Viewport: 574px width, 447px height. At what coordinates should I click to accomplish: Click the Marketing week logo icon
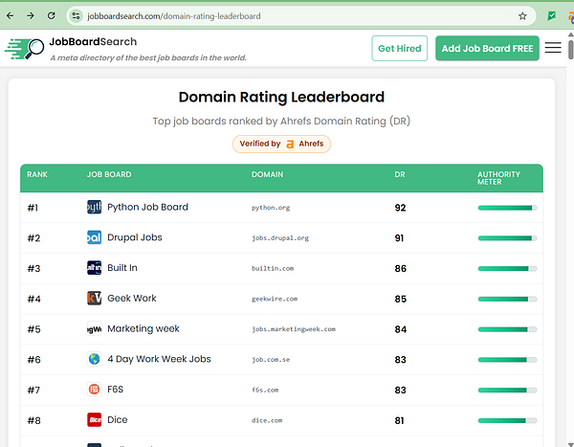pos(94,328)
